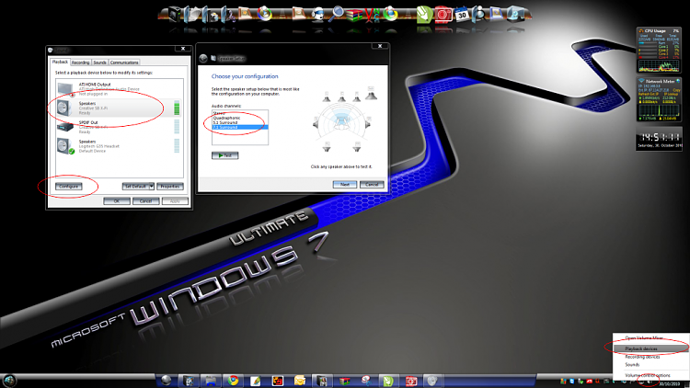The width and height of the screenshot is (690, 388).
Task: Click Next in the Speaker Setup wizard
Action: pos(345,184)
